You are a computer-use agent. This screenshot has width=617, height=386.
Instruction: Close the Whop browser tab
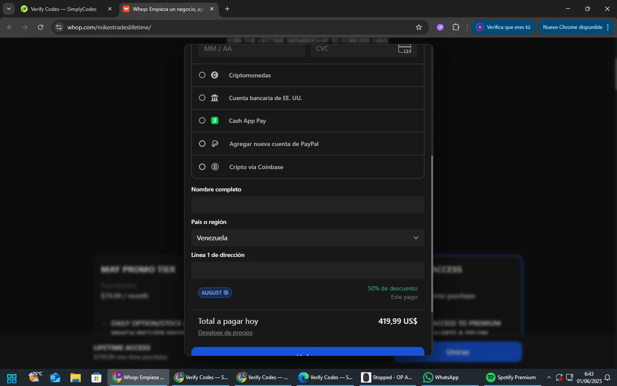click(x=212, y=9)
